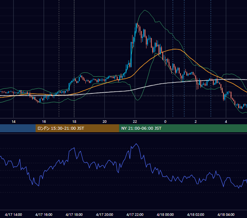Click the 14 hour label on upper axis
The height and width of the screenshot is (218, 247).
(x=13, y=122)
